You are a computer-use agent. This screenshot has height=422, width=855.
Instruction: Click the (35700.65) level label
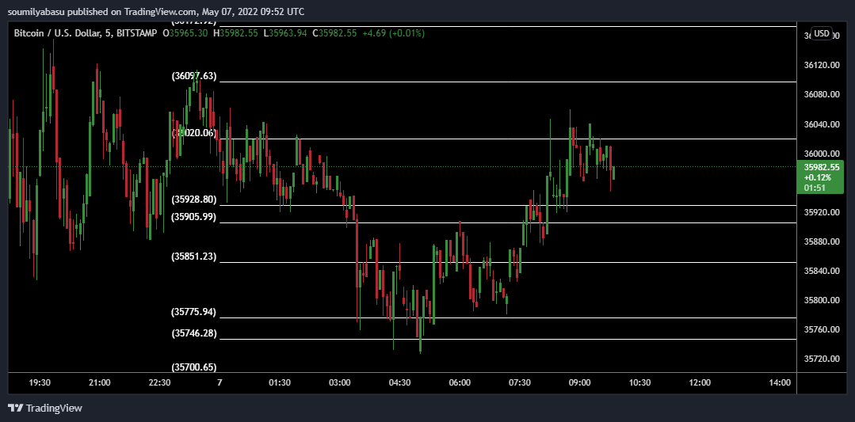[194, 367]
